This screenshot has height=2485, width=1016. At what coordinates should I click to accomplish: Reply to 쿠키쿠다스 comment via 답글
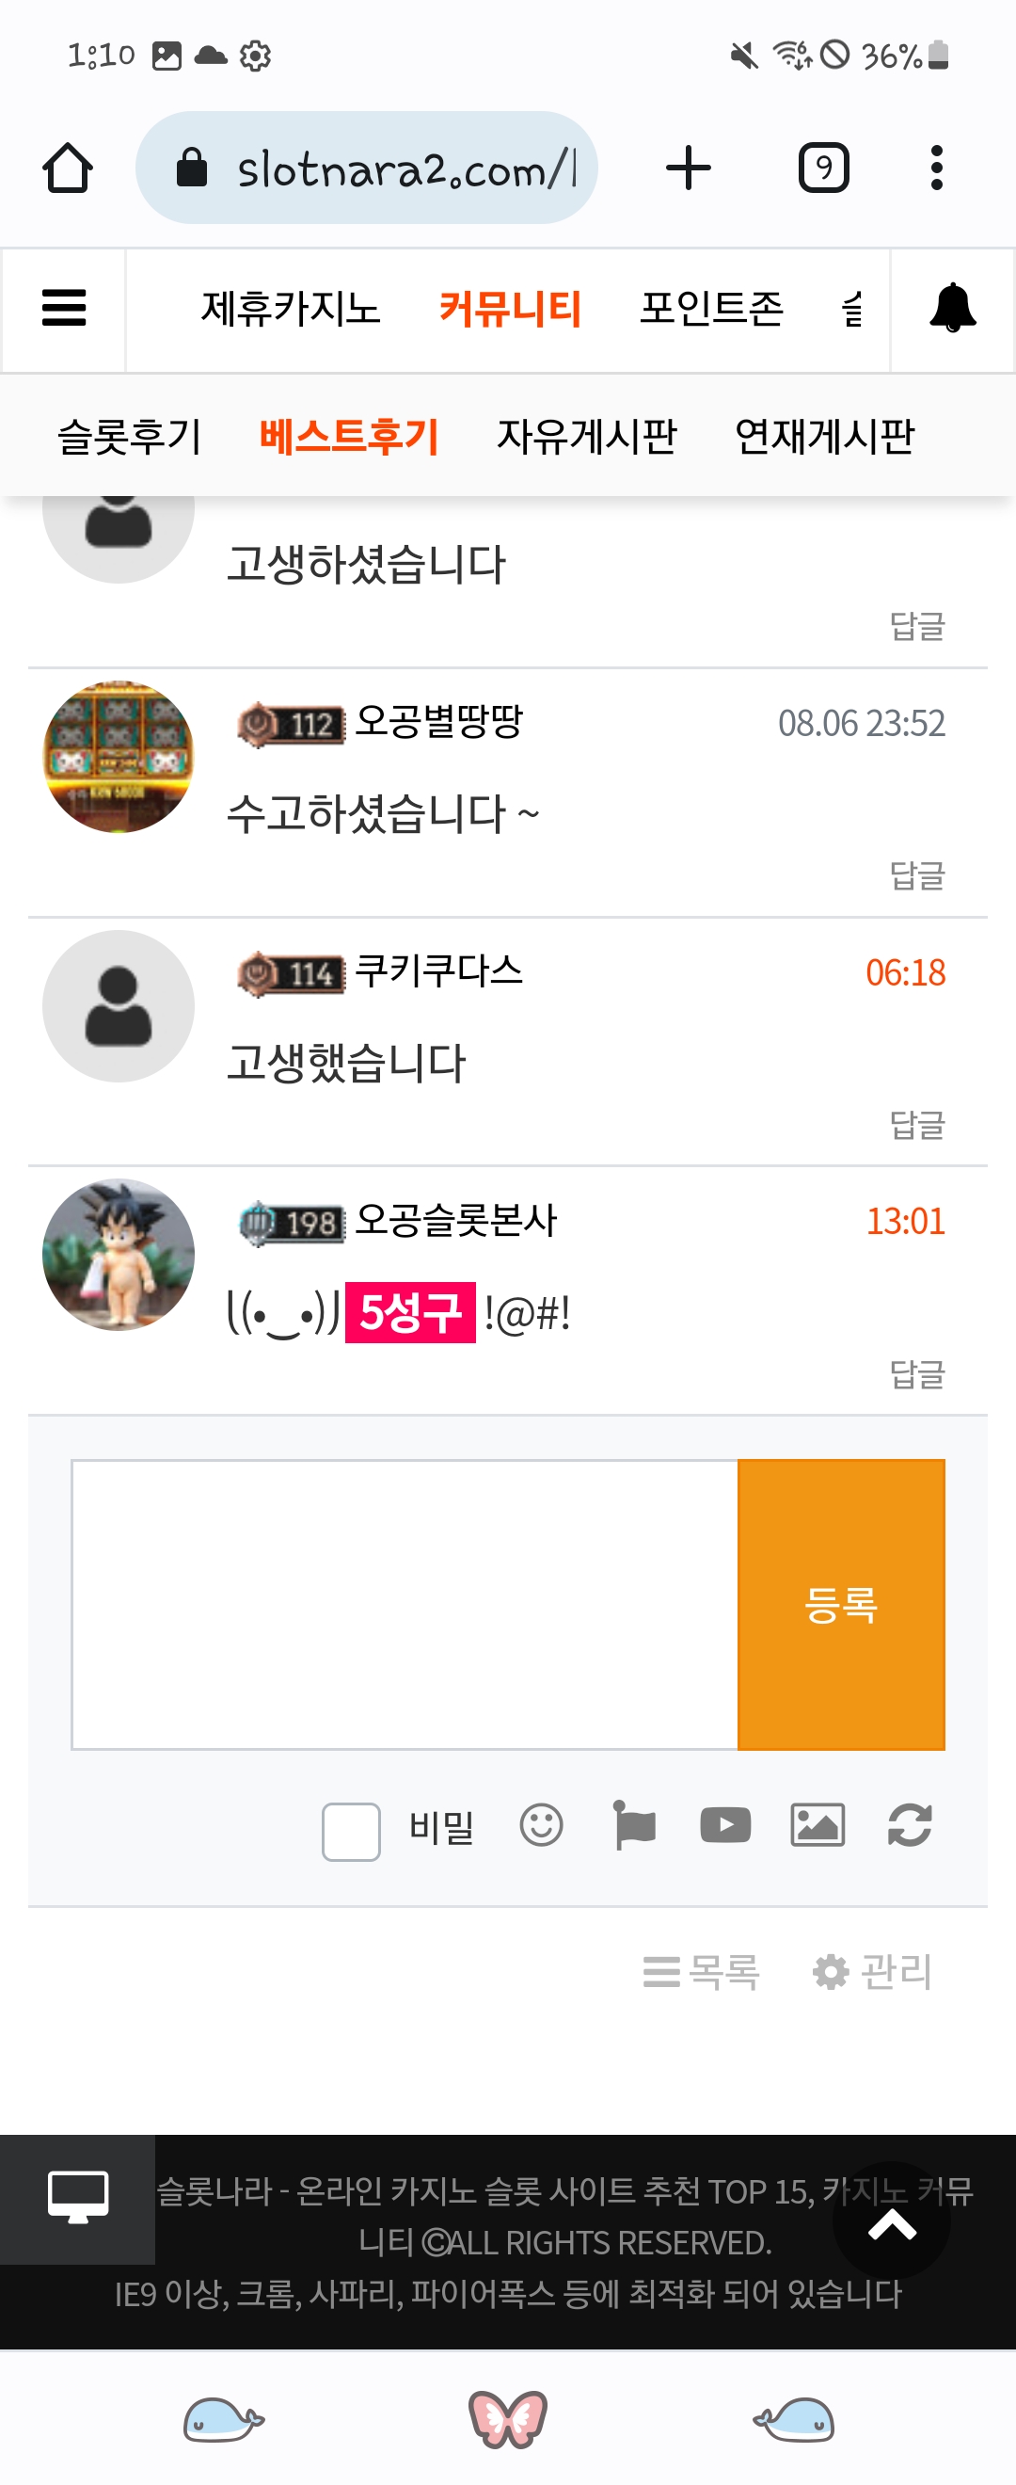(x=916, y=1125)
